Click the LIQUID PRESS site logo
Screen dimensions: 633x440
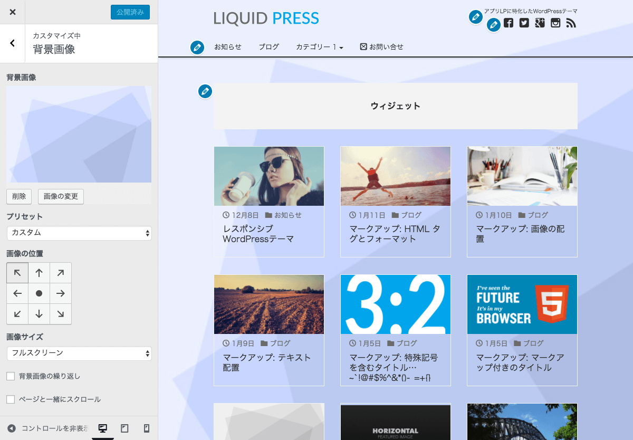tap(266, 18)
